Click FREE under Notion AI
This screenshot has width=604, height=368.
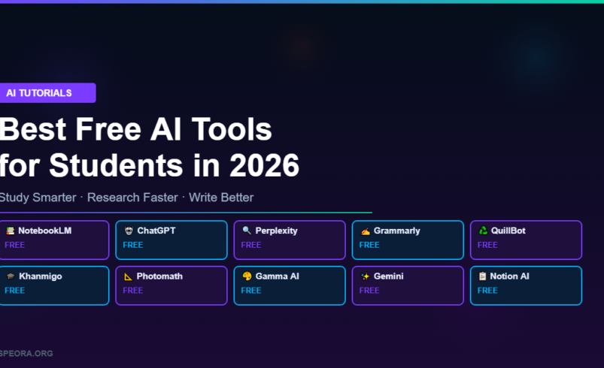point(487,291)
